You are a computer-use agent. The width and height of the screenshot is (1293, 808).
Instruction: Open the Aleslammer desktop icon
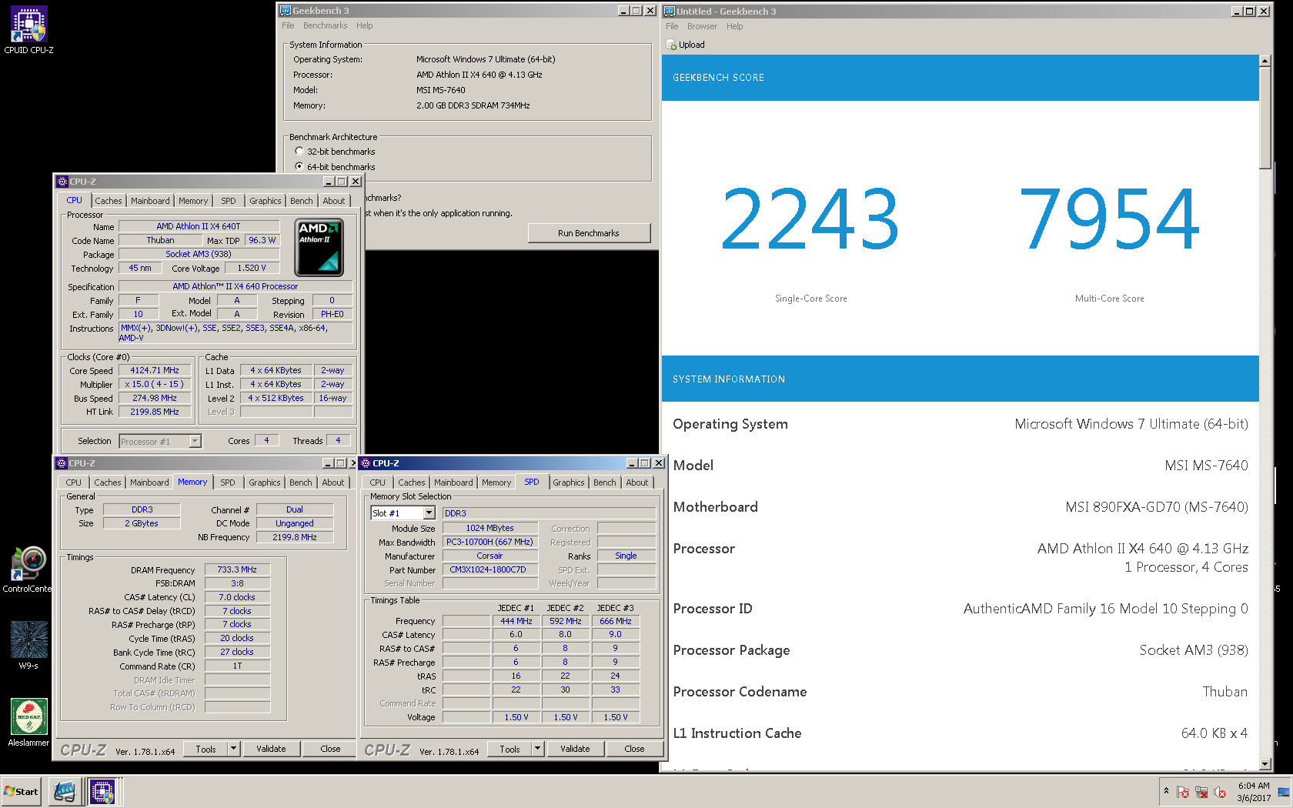[28, 722]
